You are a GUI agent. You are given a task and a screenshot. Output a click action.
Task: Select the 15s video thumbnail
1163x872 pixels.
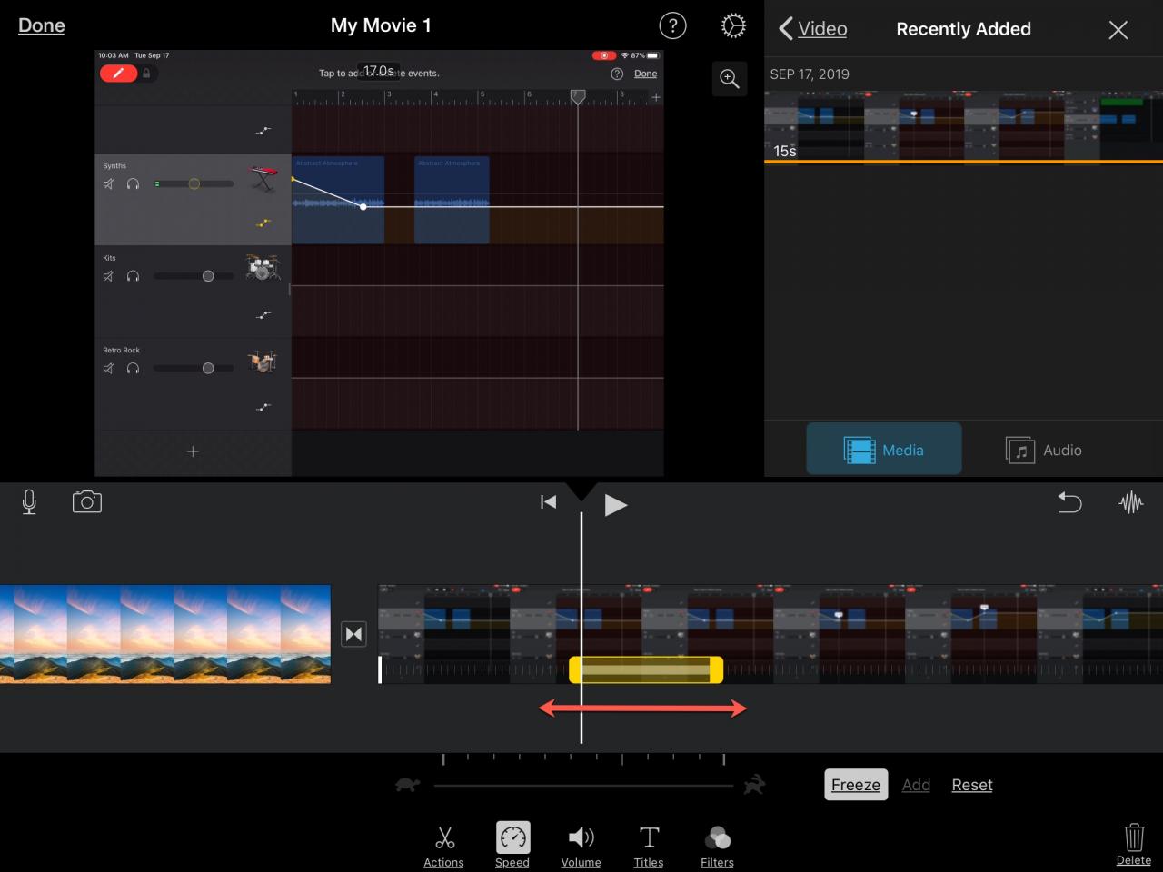(x=963, y=125)
